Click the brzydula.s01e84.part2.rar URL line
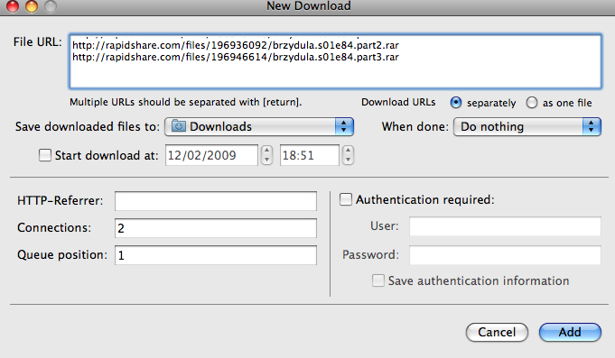The width and height of the screenshot is (615, 358). pyautogui.click(x=236, y=45)
